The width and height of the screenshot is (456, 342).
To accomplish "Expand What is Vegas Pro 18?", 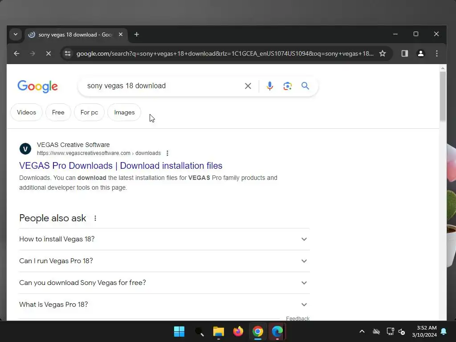I will 164,305.
